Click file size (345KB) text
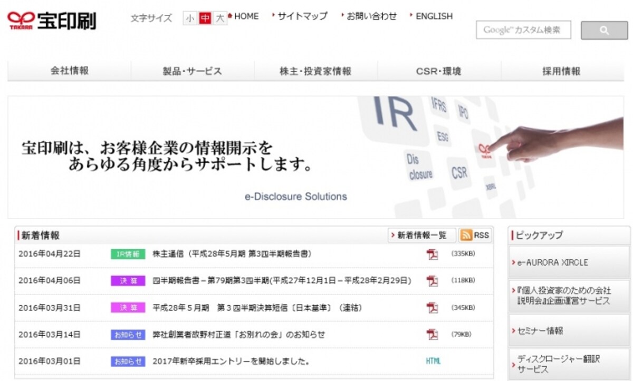The height and width of the screenshot is (381, 633). (463, 307)
